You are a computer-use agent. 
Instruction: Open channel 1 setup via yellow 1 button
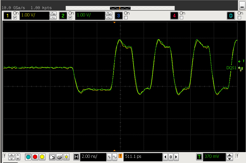pos(8,16)
